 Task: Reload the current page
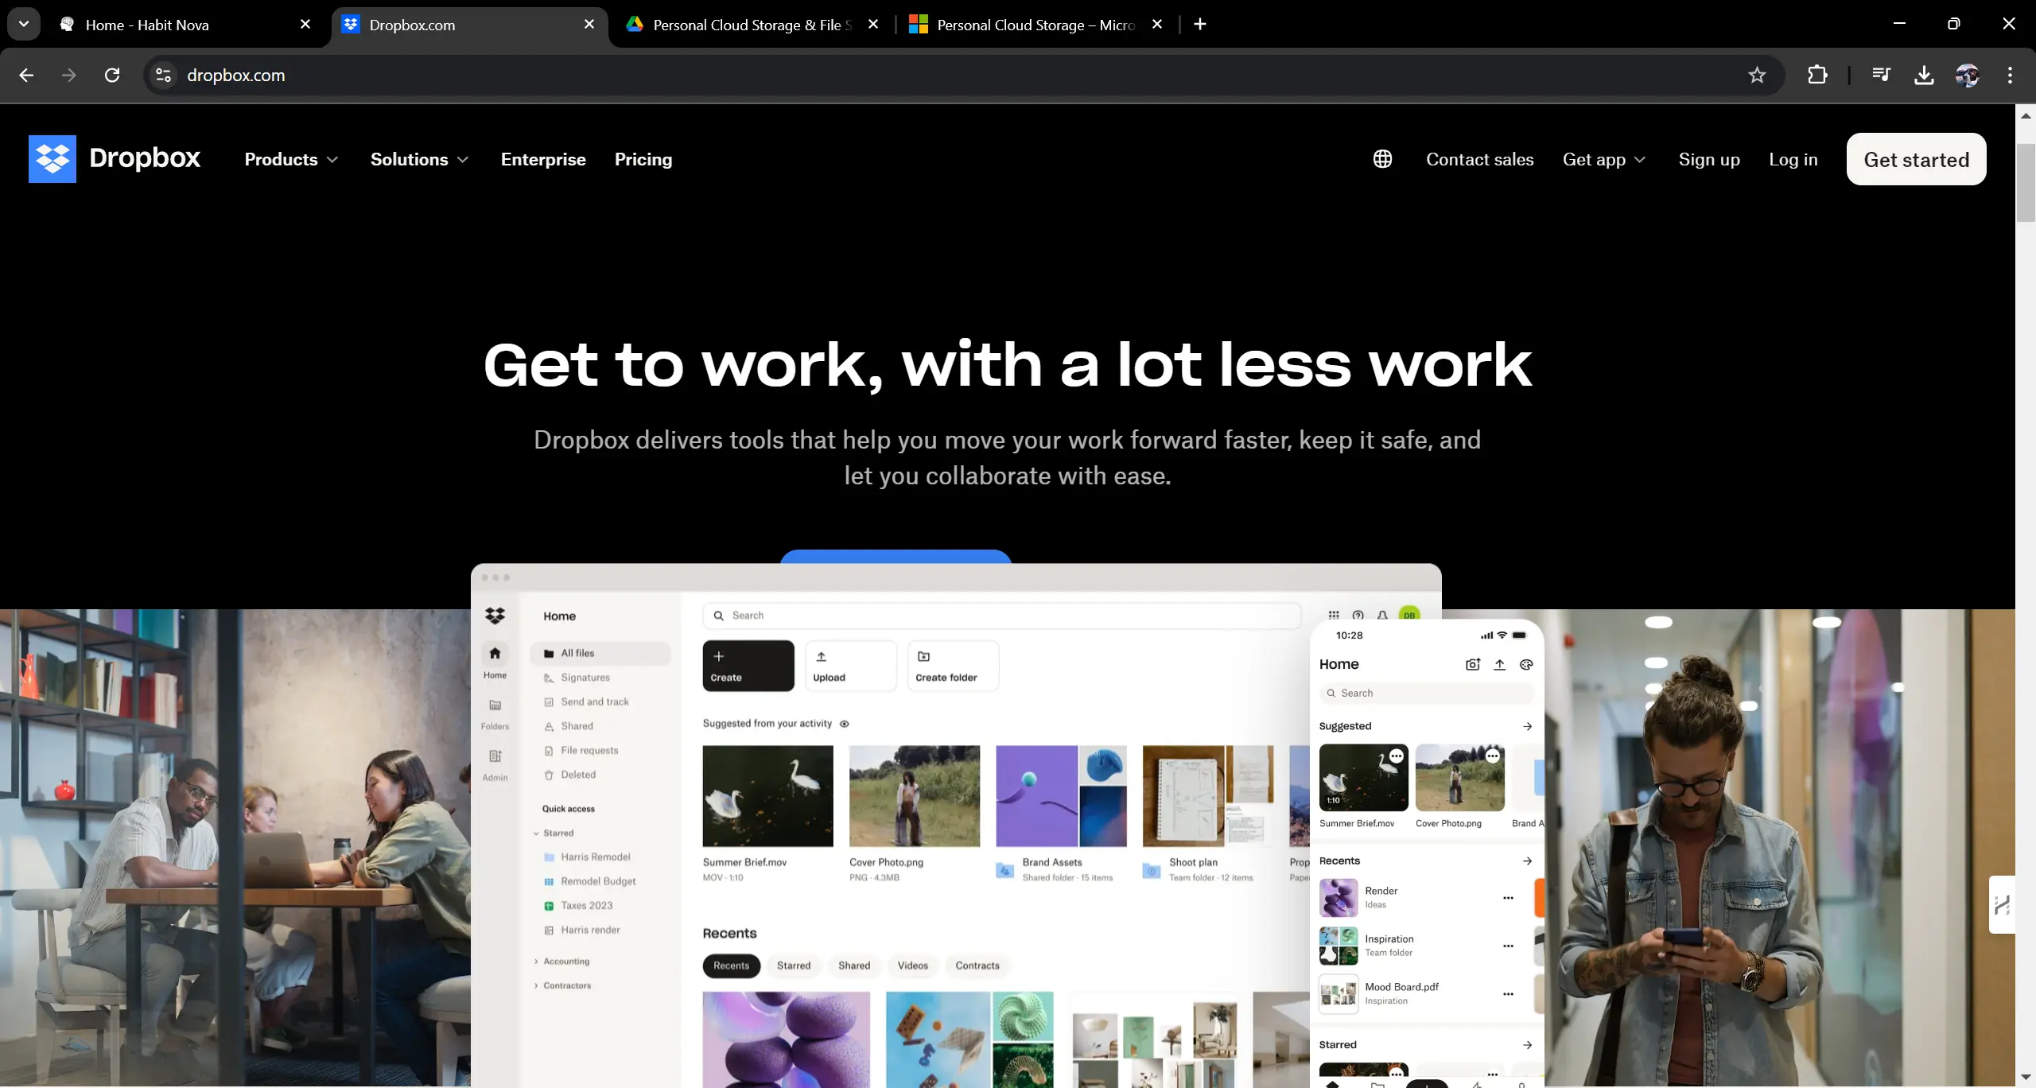(x=112, y=76)
